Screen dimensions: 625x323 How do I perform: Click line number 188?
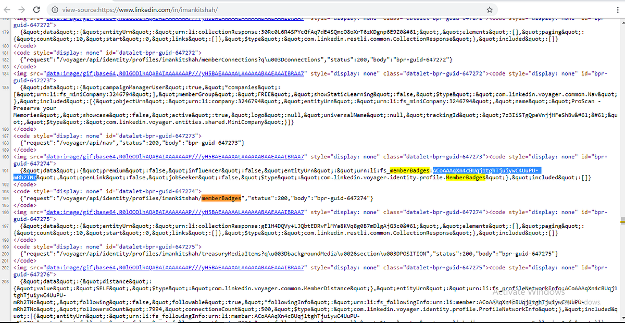tap(6, 142)
